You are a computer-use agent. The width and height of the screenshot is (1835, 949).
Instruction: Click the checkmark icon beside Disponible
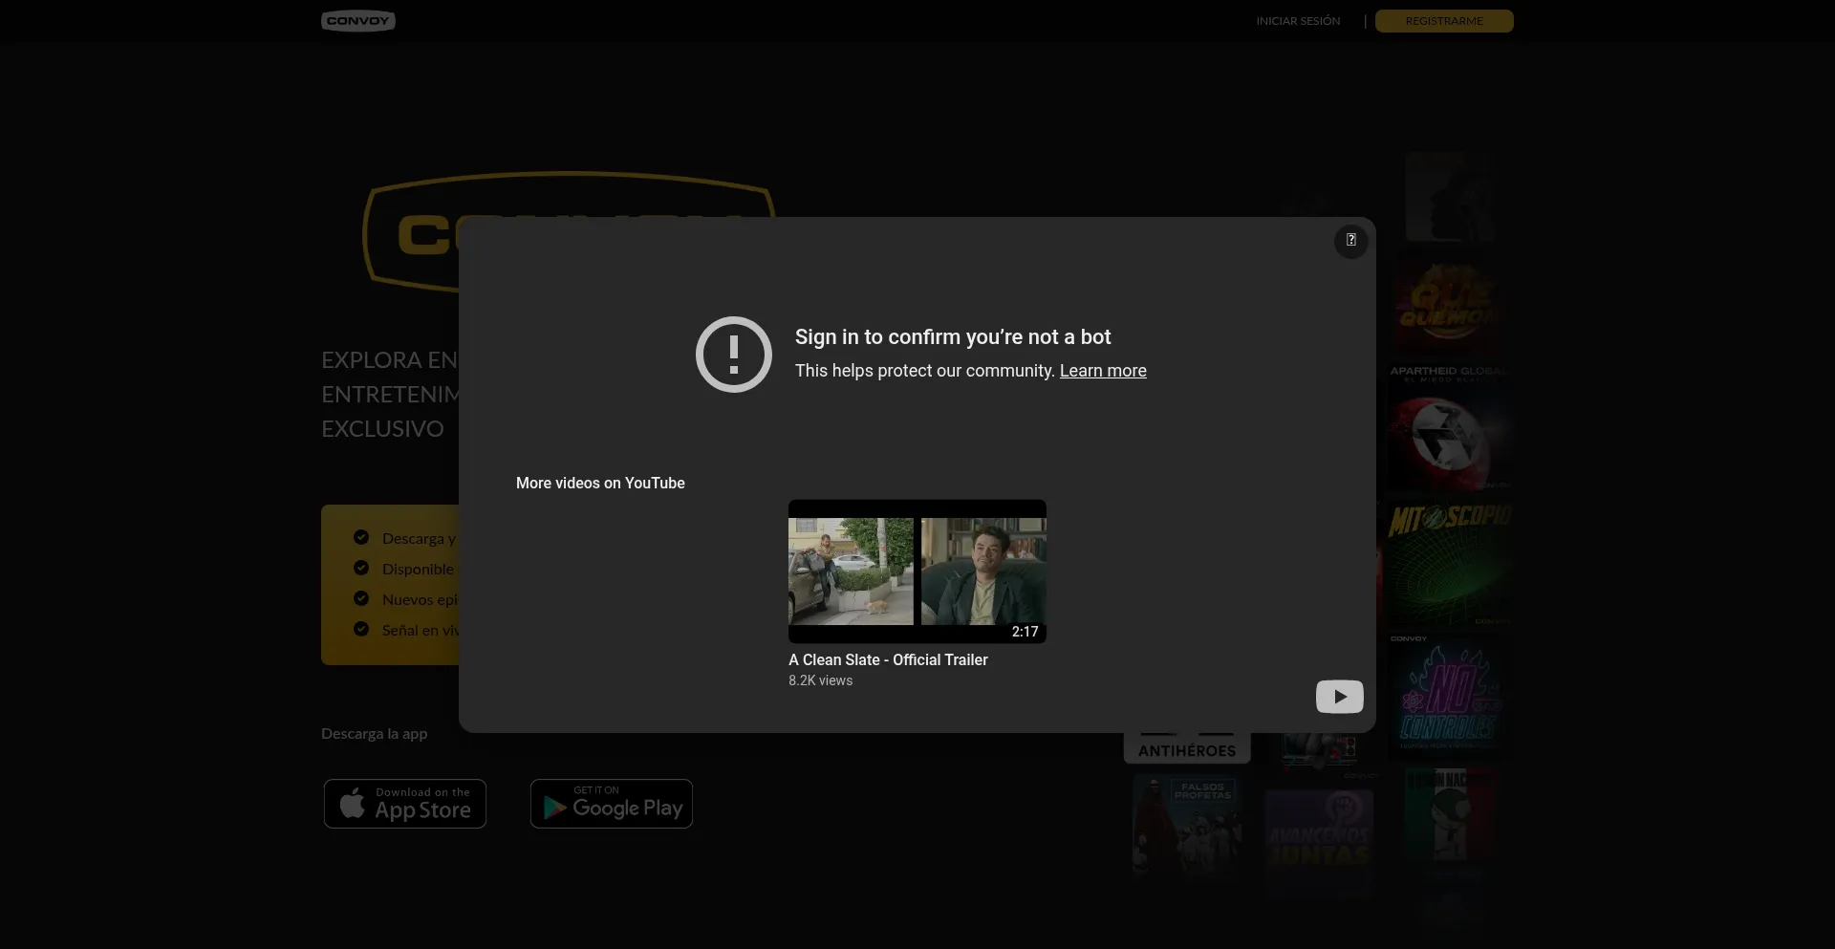(361, 568)
